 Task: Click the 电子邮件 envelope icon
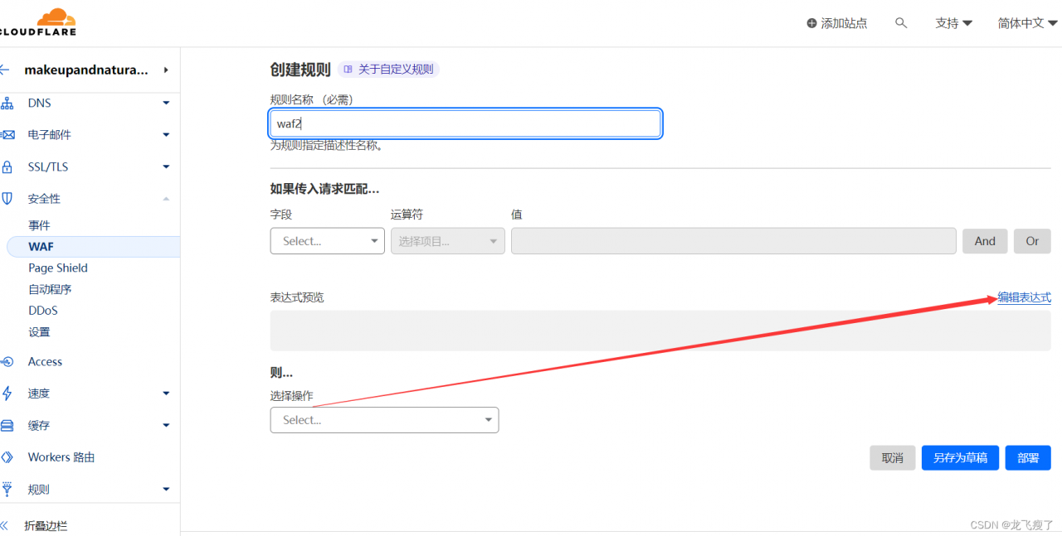coord(7,134)
